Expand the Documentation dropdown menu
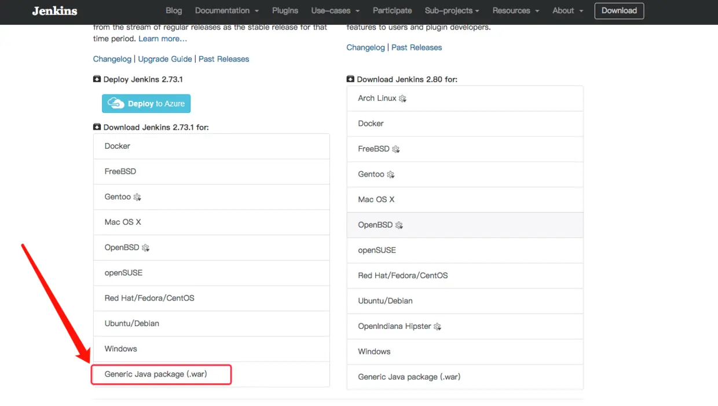Viewport: 718px width, 406px height. click(x=227, y=10)
